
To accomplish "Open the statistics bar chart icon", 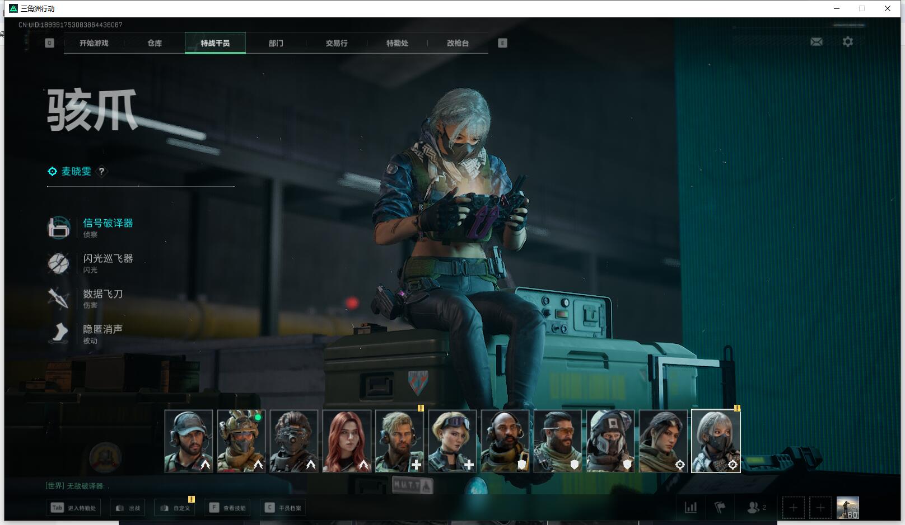I will coord(691,508).
